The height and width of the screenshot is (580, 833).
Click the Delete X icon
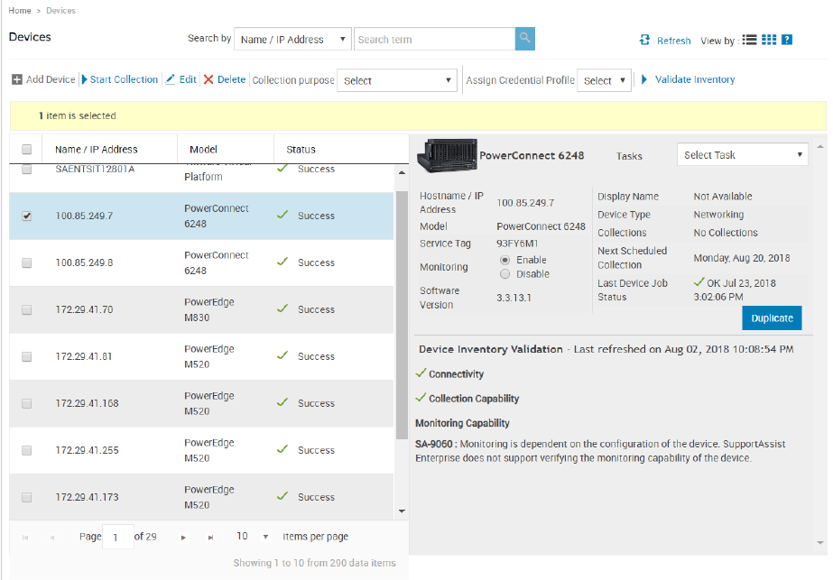(208, 79)
